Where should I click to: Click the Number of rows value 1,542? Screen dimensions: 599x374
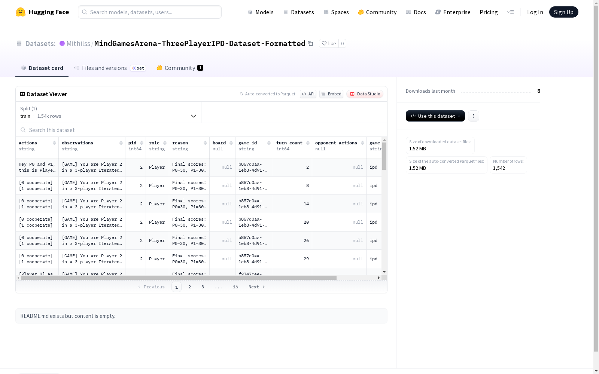point(499,168)
